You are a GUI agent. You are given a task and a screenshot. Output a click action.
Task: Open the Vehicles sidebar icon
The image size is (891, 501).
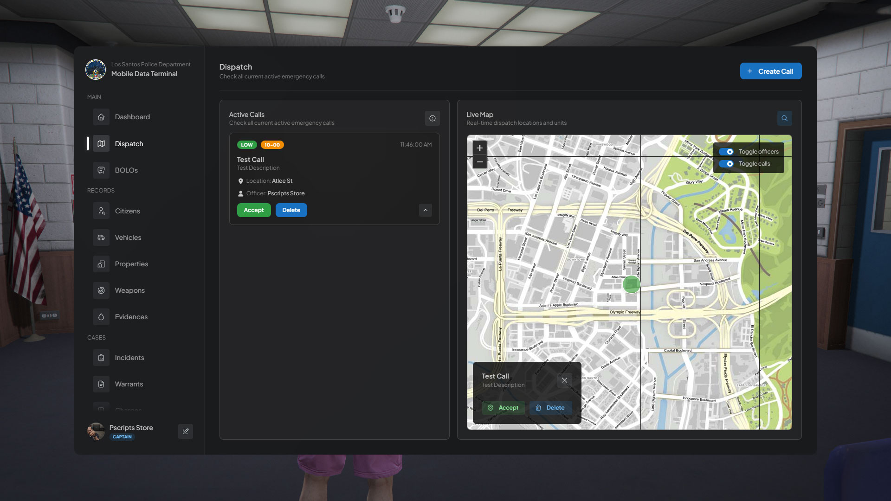101,238
